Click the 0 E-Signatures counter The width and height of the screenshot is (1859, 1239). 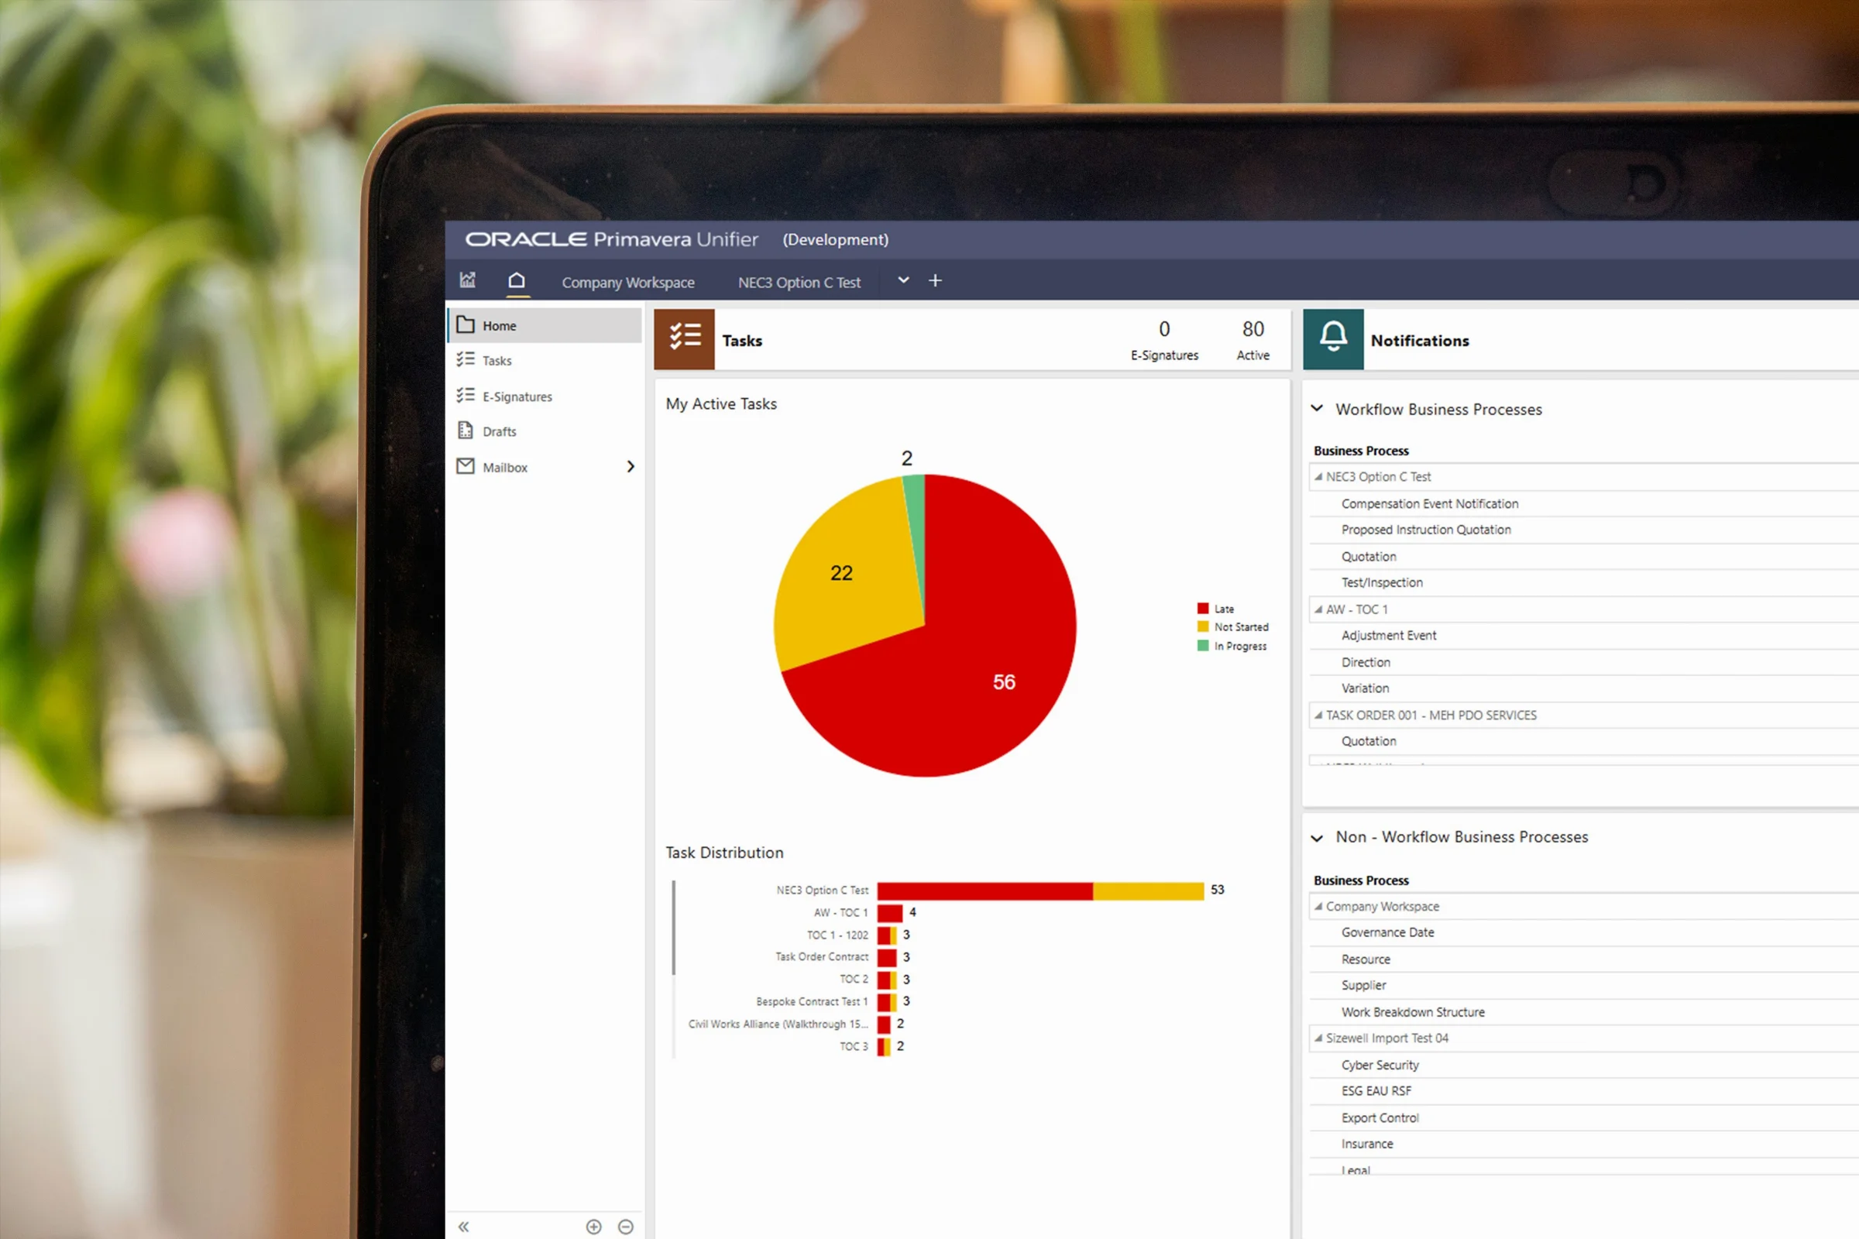click(x=1164, y=340)
